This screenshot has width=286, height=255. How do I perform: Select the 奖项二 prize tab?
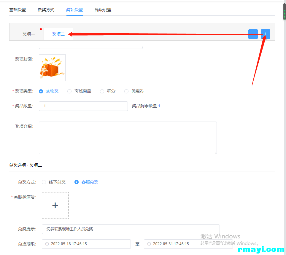(x=58, y=34)
